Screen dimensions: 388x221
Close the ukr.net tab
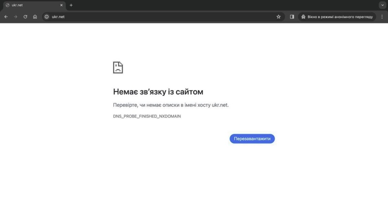[x=61, y=5]
